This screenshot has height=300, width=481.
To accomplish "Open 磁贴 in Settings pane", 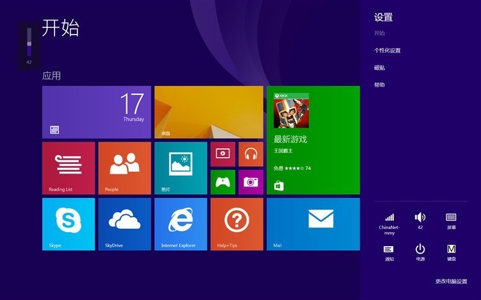I will [x=380, y=67].
